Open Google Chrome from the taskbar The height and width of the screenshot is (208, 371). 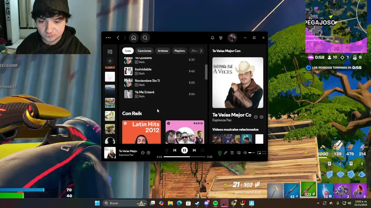pyautogui.click(x=234, y=203)
